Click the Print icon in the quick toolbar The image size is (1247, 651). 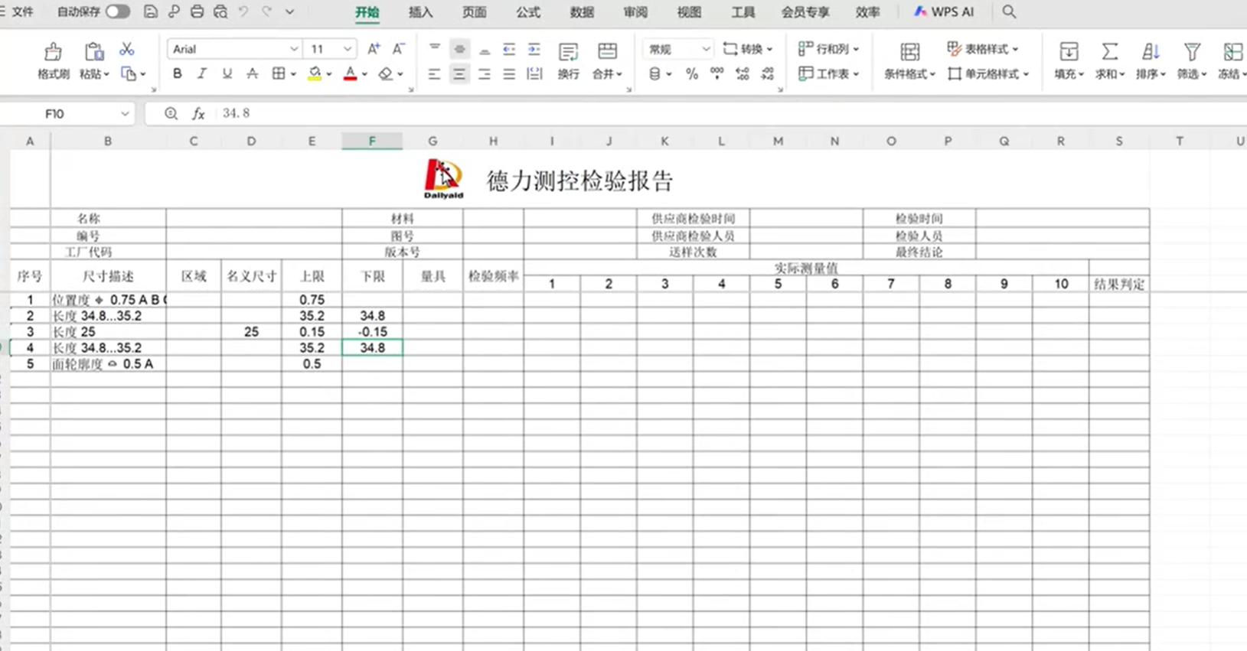(197, 11)
